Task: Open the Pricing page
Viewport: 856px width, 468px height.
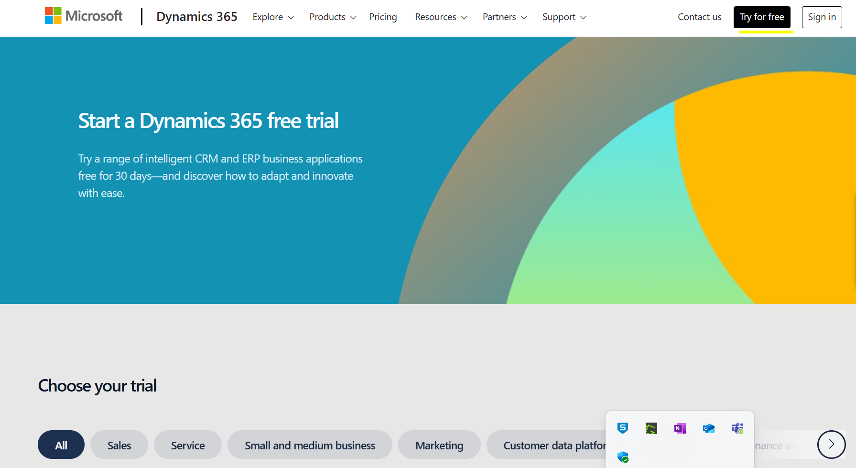Action: (x=383, y=17)
